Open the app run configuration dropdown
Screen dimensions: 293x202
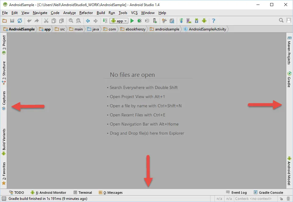(x=119, y=21)
